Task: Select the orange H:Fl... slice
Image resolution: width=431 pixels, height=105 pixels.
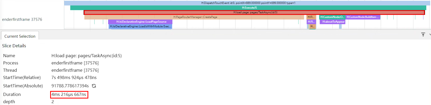Action: tap(311, 17)
